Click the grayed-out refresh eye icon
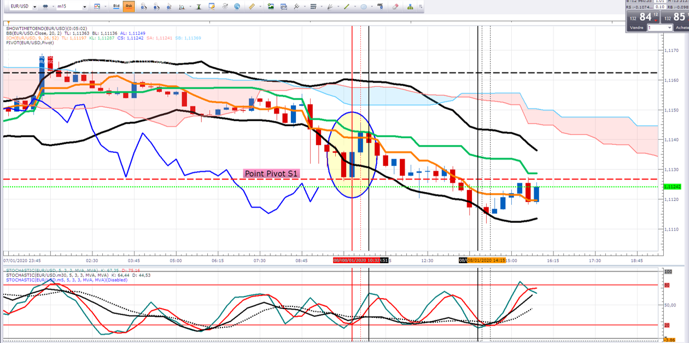The width and height of the screenshot is (689, 343). pyautogui.click(x=225, y=7)
